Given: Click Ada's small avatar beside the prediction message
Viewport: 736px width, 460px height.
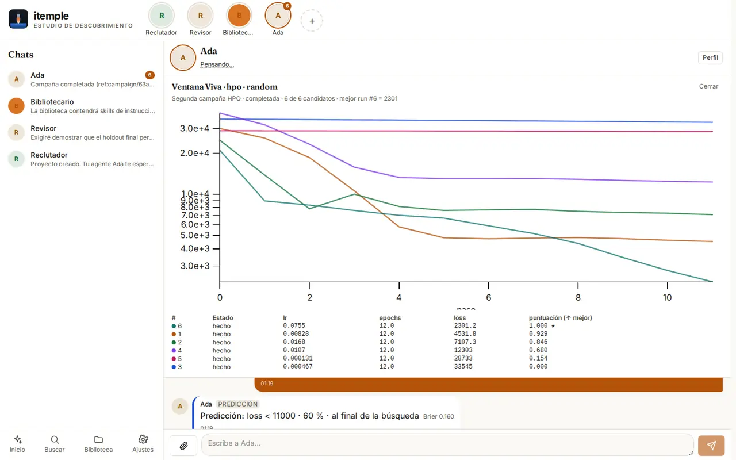Looking at the screenshot, I should point(180,407).
